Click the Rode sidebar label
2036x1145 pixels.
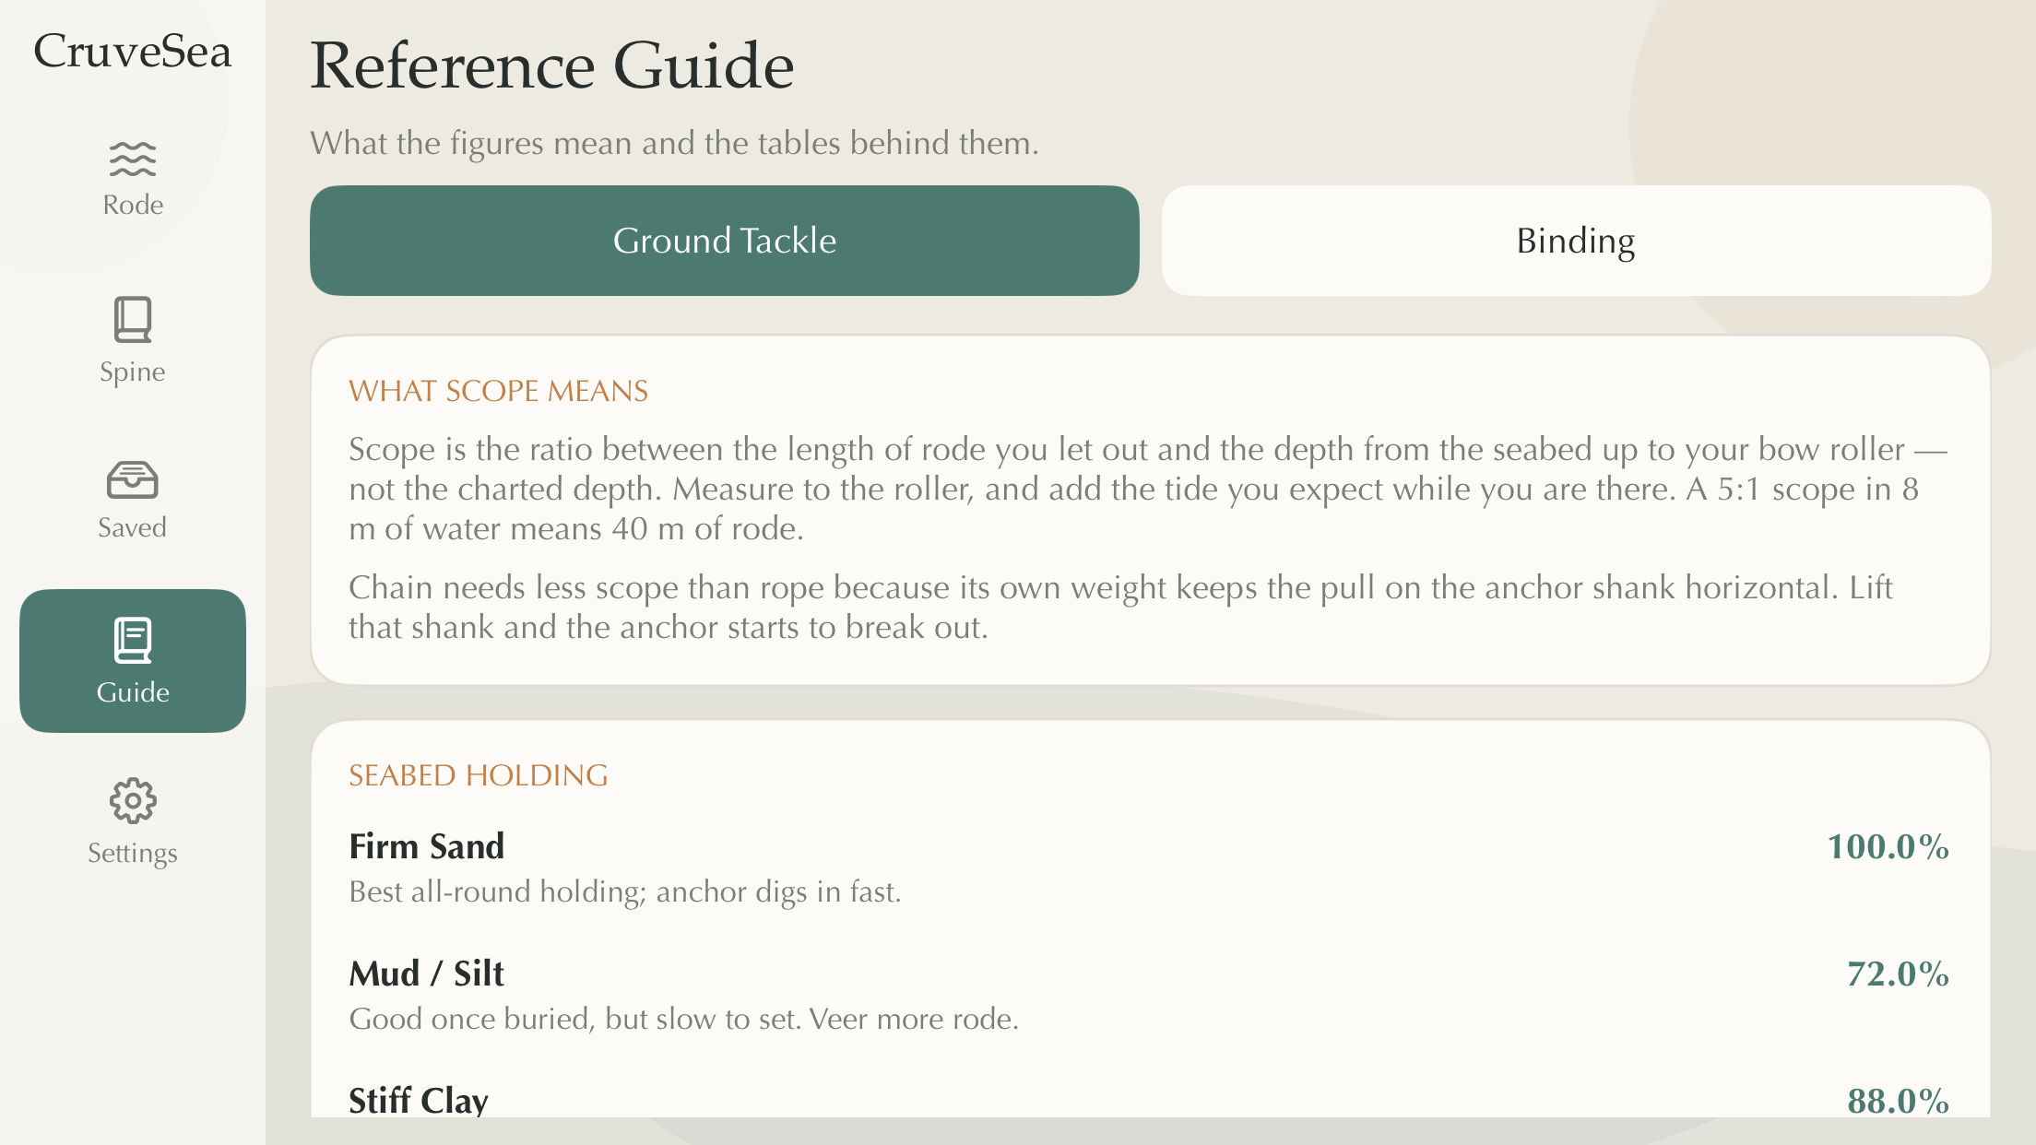coord(133,205)
